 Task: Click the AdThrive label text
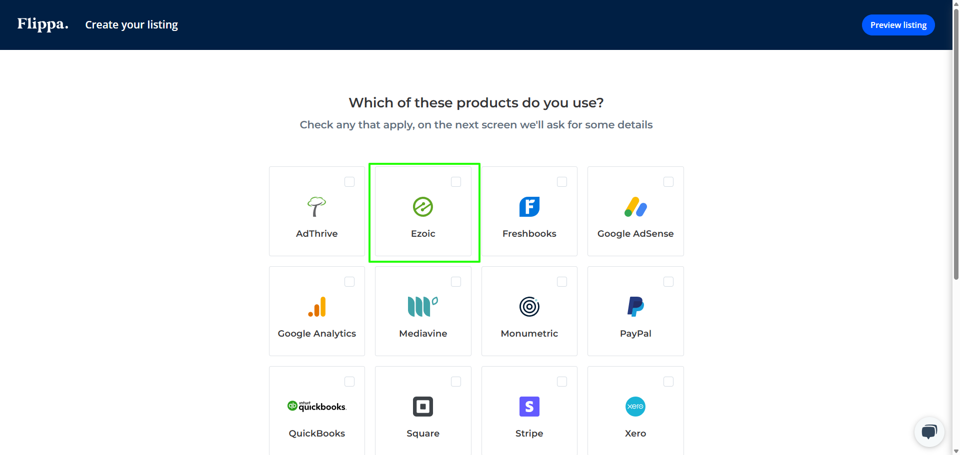pyautogui.click(x=317, y=234)
